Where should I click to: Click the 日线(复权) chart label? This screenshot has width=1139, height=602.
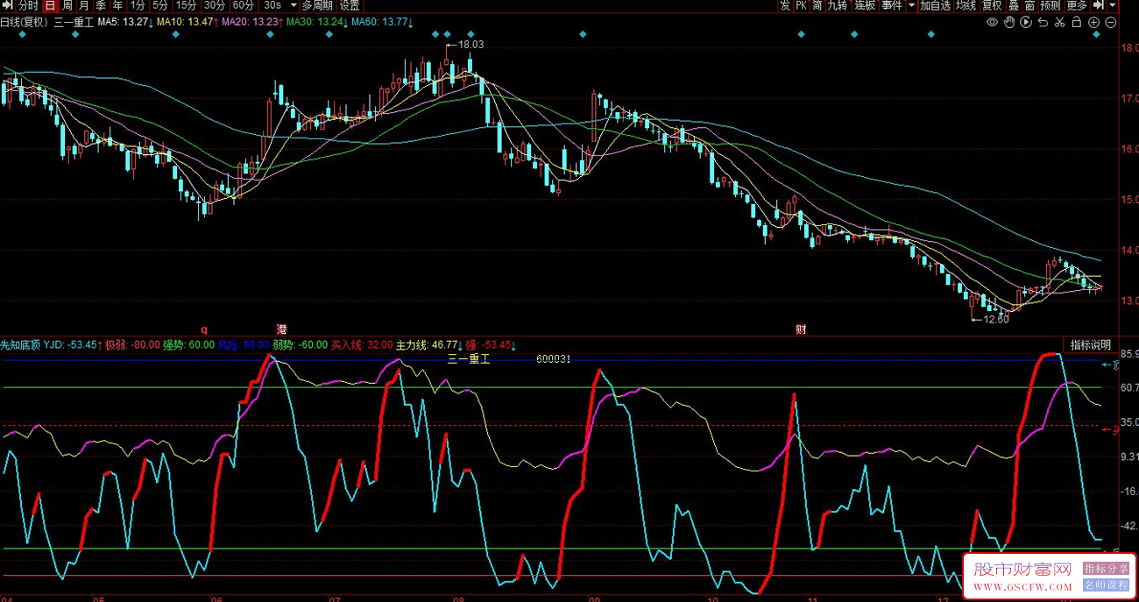[x=25, y=22]
